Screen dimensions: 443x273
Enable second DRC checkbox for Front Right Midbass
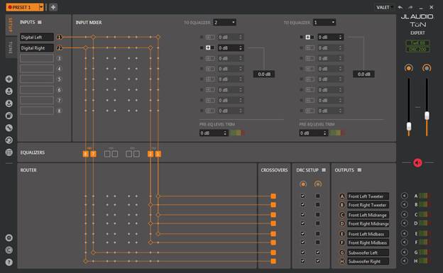(318, 243)
